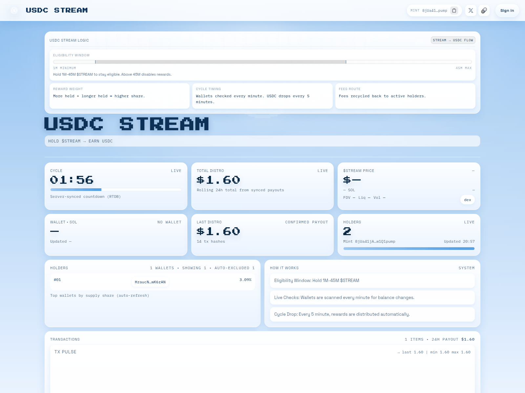The width and height of the screenshot is (525, 393).
Task: Click the holders card progress bar
Action: click(409, 249)
